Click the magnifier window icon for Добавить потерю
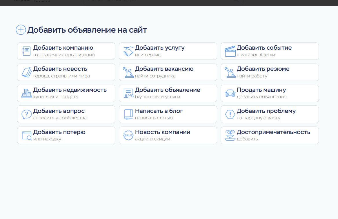Image resolution: width=338 pixels, height=219 pixels. [x=27, y=136]
